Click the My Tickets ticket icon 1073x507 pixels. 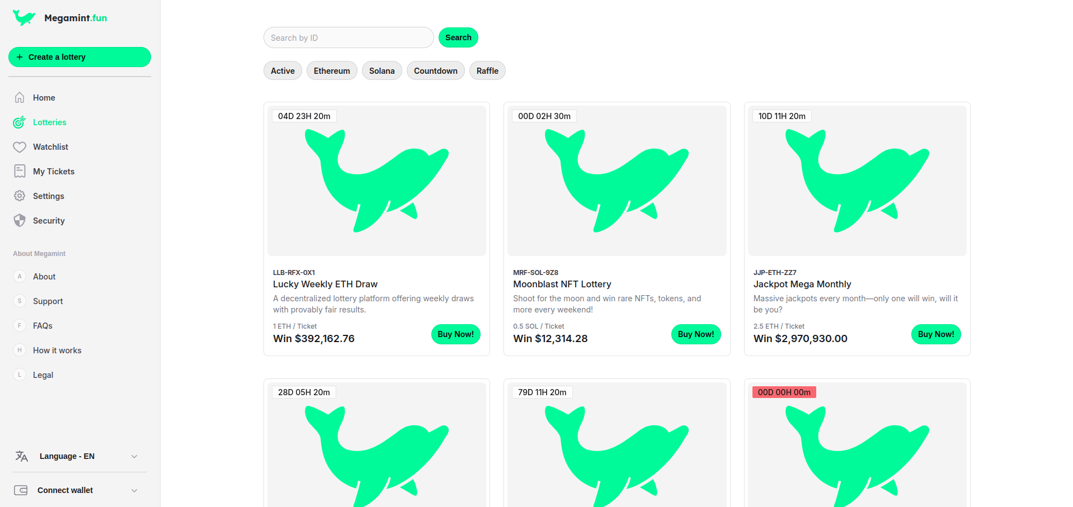click(20, 172)
